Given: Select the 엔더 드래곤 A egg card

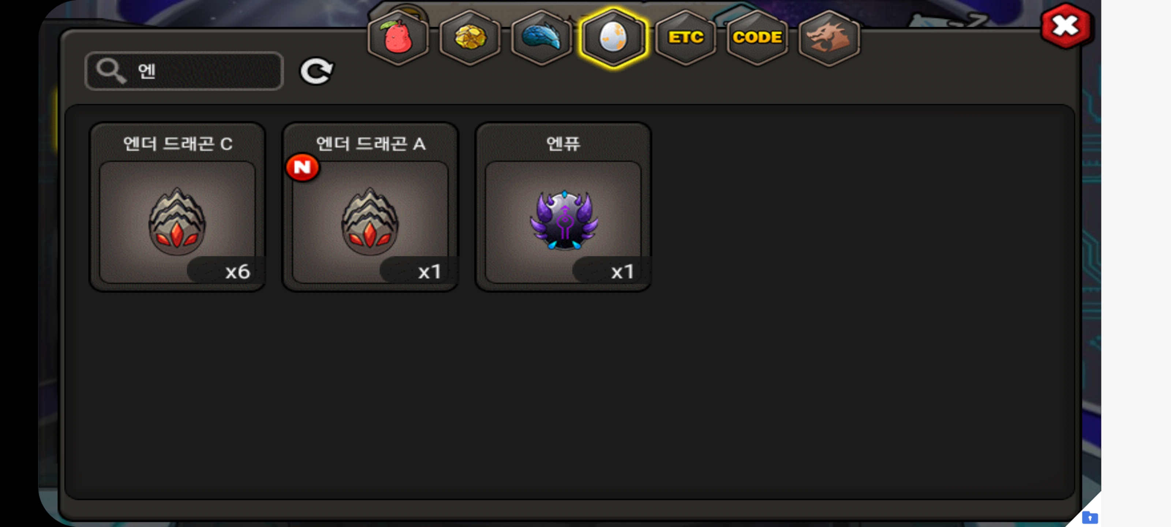Looking at the screenshot, I should tap(370, 207).
